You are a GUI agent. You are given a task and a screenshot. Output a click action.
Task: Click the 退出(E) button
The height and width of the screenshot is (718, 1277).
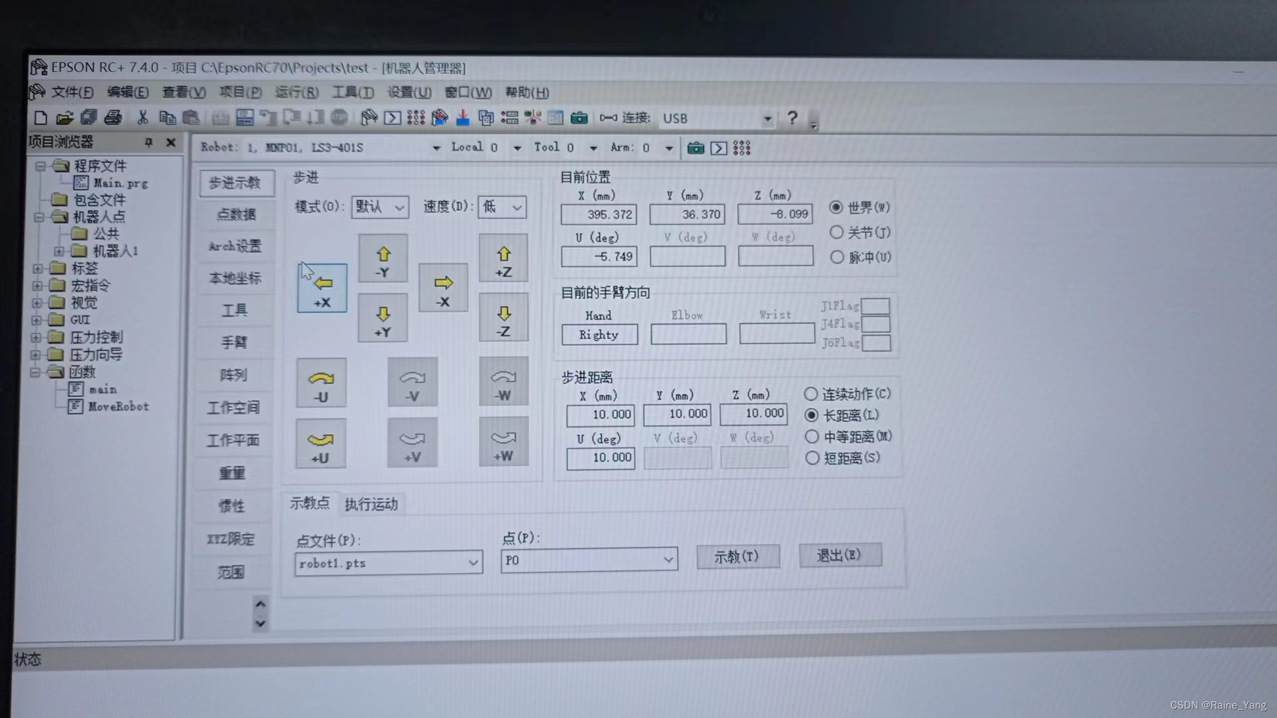click(x=839, y=555)
